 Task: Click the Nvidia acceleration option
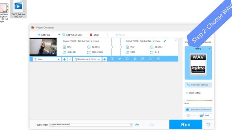[x=191, y=115]
